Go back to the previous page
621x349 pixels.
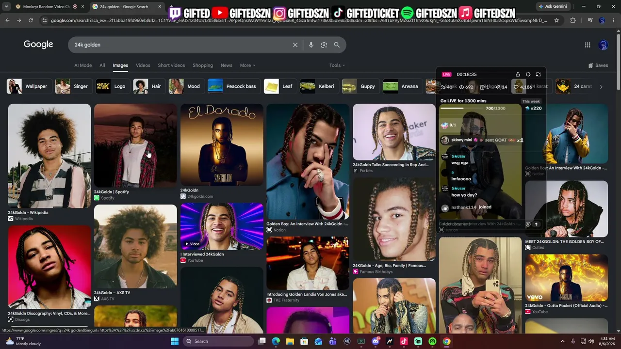click(x=7, y=20)
